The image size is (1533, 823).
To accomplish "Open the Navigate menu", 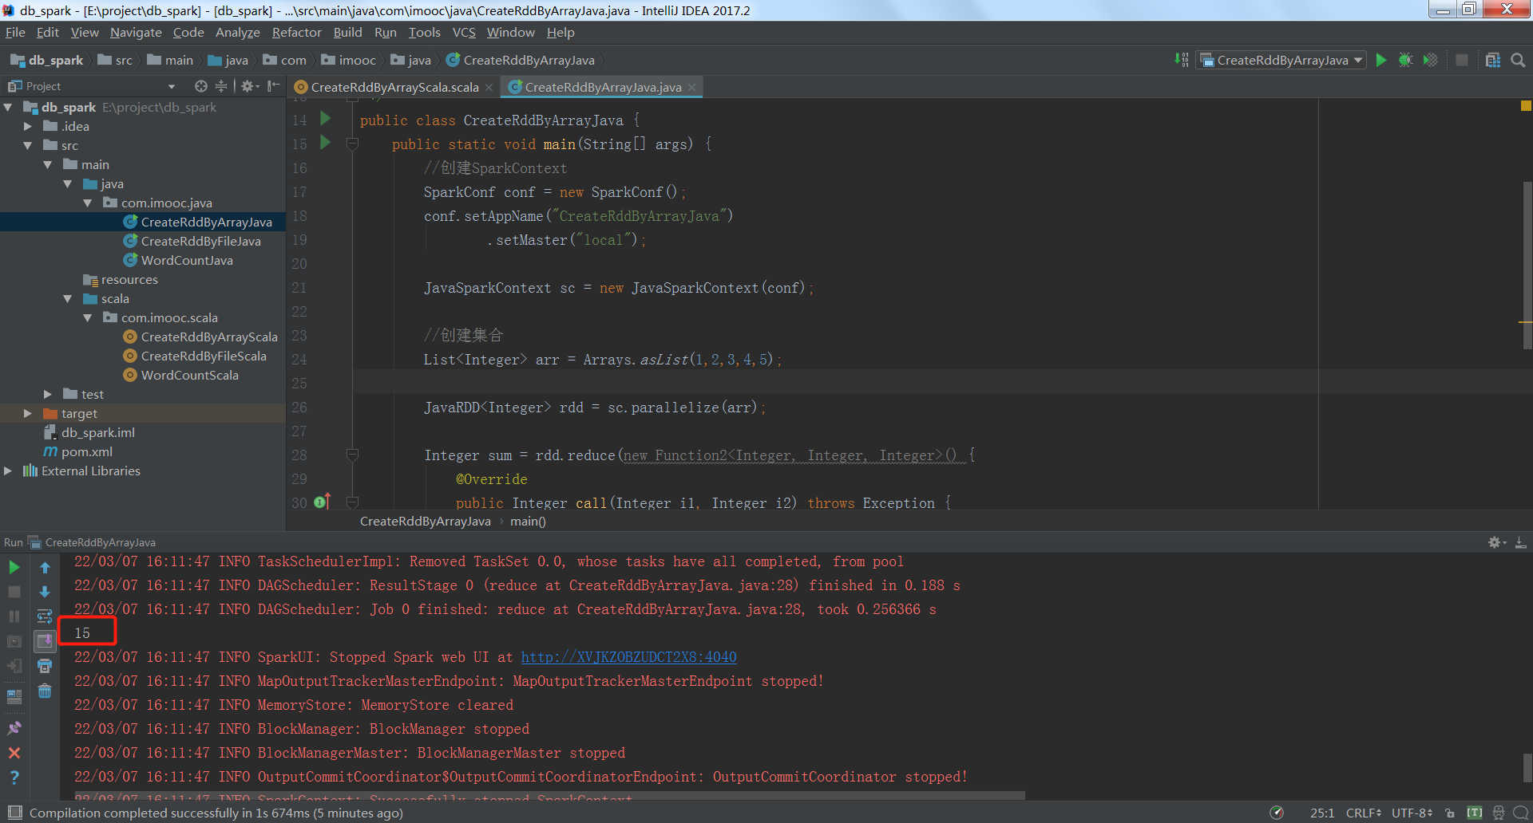I will (136, 33).
